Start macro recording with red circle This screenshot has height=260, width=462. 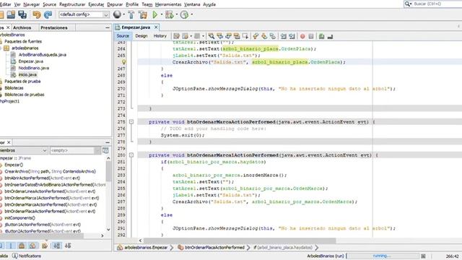(302, 36)
